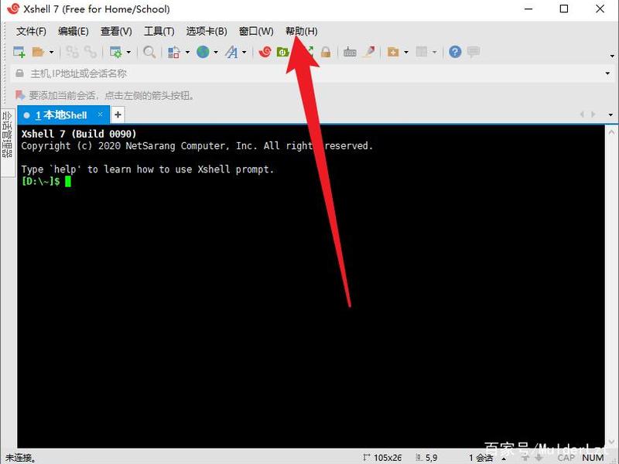The height and width of the screenshot is (464, 619).
Task: Click the grayed layout grid icon
Action: click(x=422, y=52)
